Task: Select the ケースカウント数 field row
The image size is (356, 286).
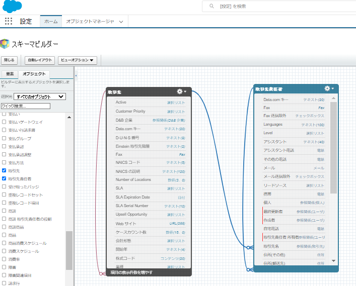Action: point(150,232)
